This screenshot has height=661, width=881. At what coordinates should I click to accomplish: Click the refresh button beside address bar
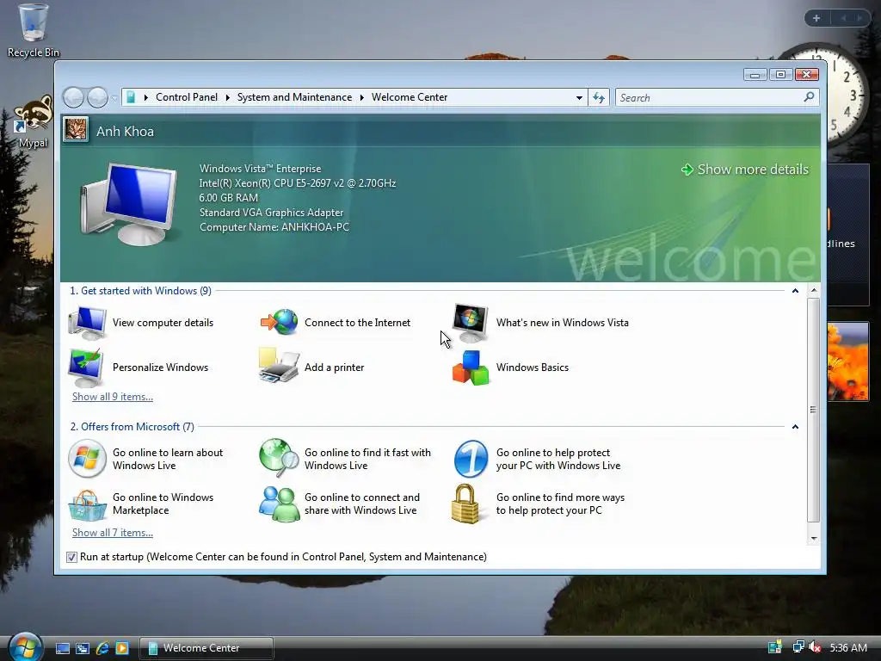(x=599, y=98)
